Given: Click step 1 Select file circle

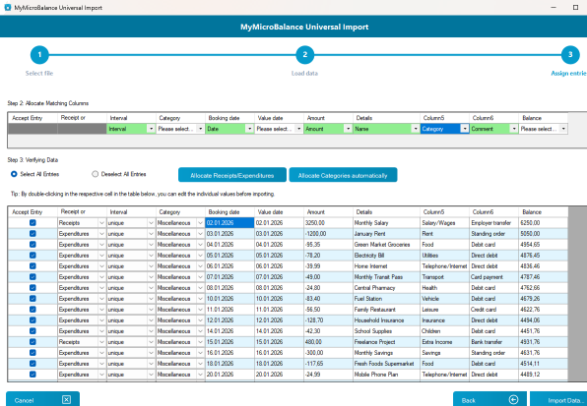Looking at the screenshot, I should click(39, 55).
